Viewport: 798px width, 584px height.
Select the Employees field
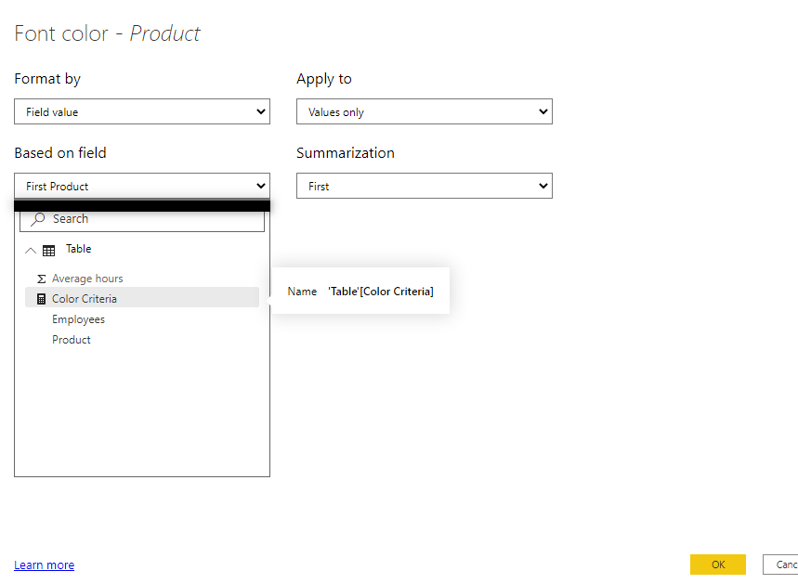coord(142,319)
